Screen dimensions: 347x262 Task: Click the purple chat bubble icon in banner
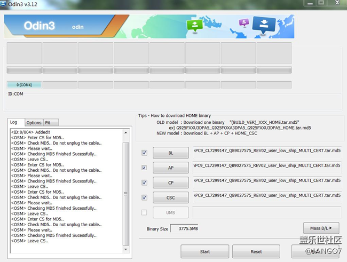[x=243, y=22]
